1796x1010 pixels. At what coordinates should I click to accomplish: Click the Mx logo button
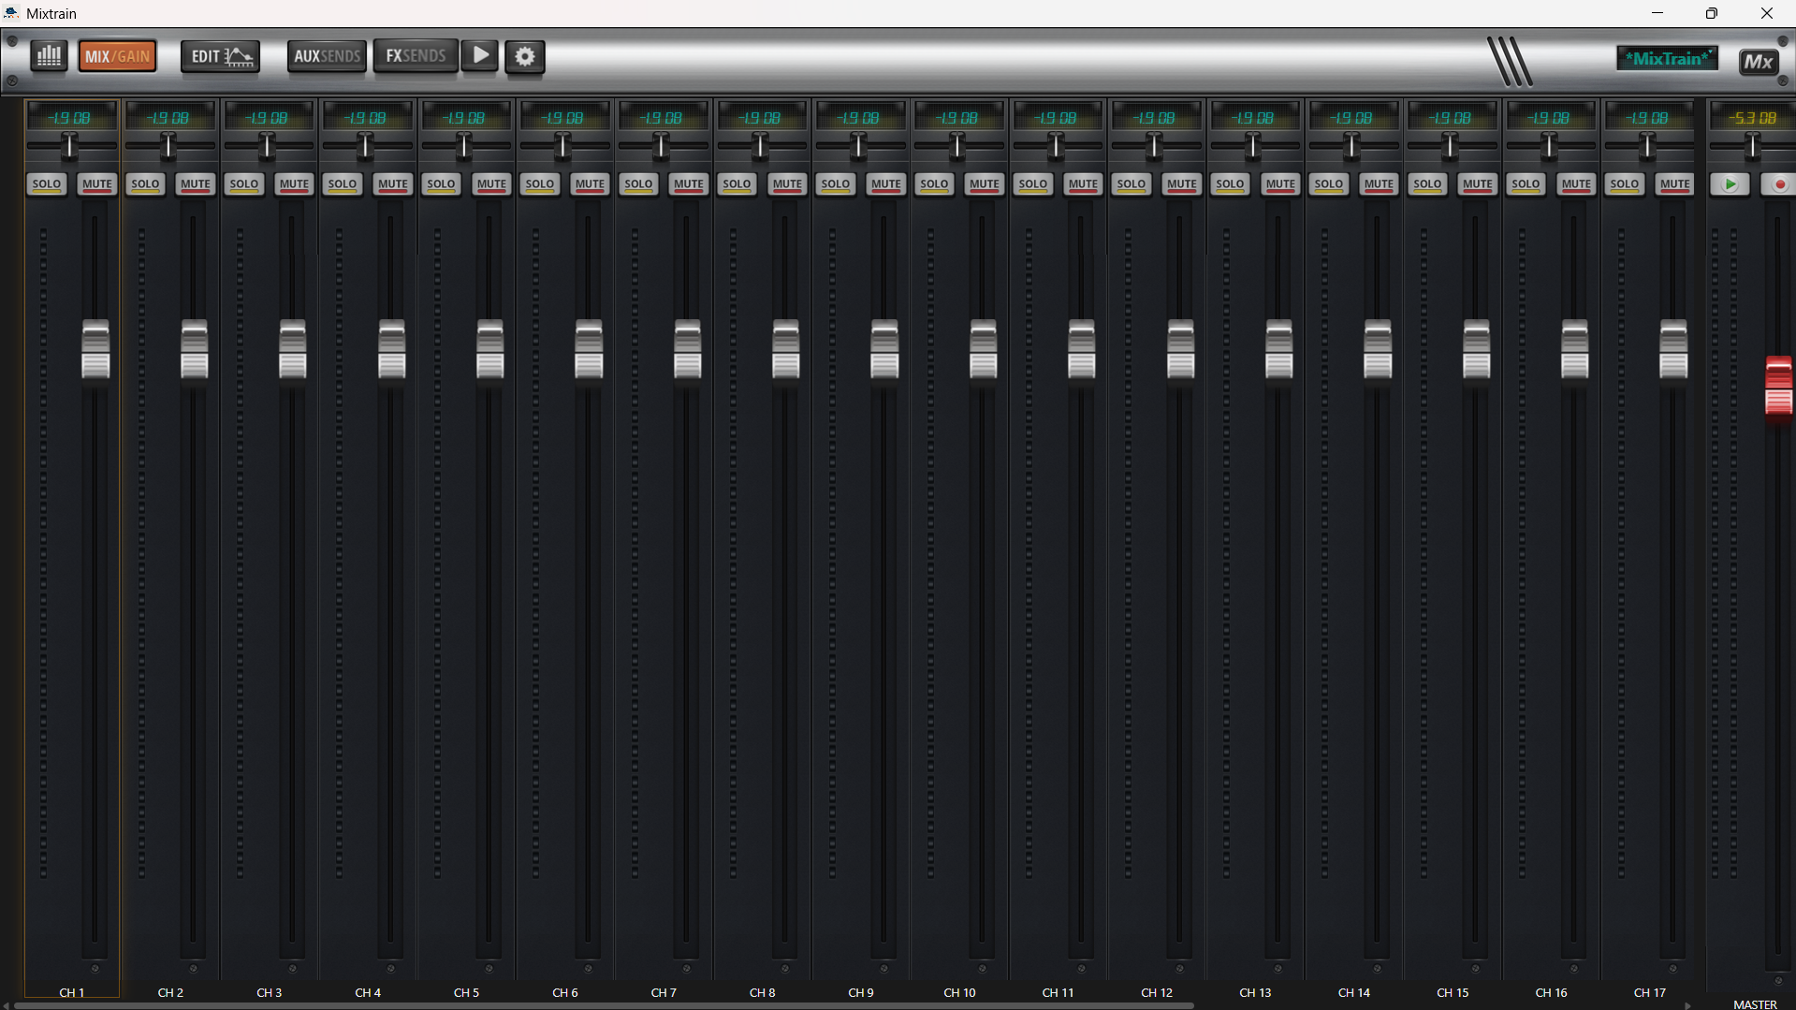pos(1758,61)
